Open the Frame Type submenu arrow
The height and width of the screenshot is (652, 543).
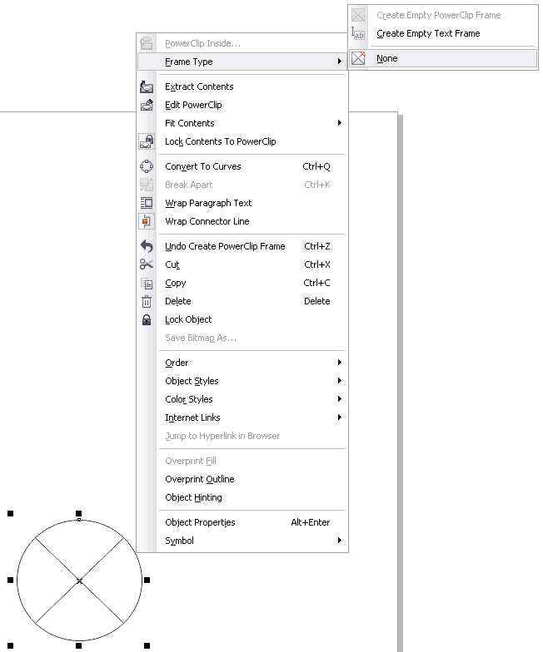(340, 62)
